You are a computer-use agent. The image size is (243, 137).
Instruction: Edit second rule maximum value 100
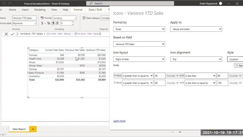pyautogui.click(x=222, y=83)
